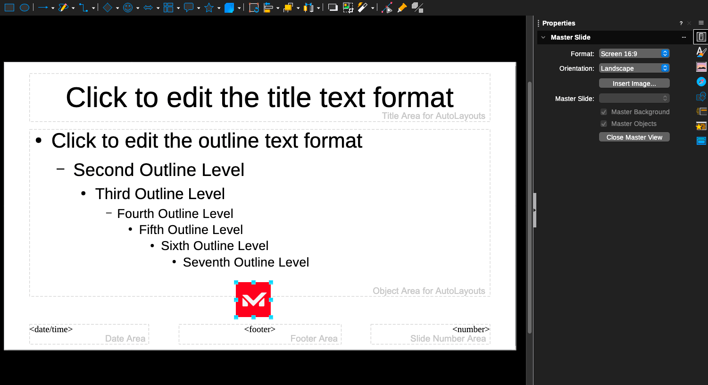Open the Shapes sidebar deck
Image resolution: width=708 pixels, height=385 pixels.
point(701,96)
